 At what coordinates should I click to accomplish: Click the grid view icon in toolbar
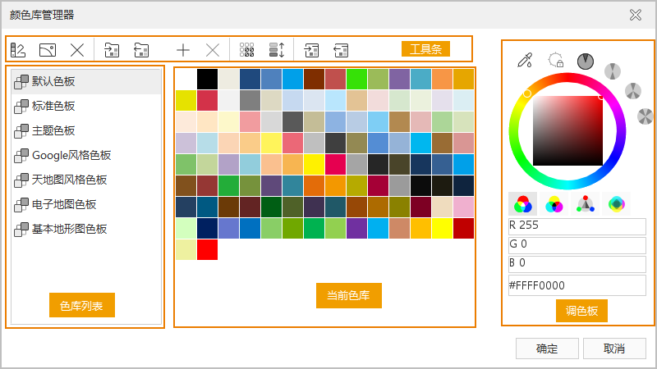246,50
